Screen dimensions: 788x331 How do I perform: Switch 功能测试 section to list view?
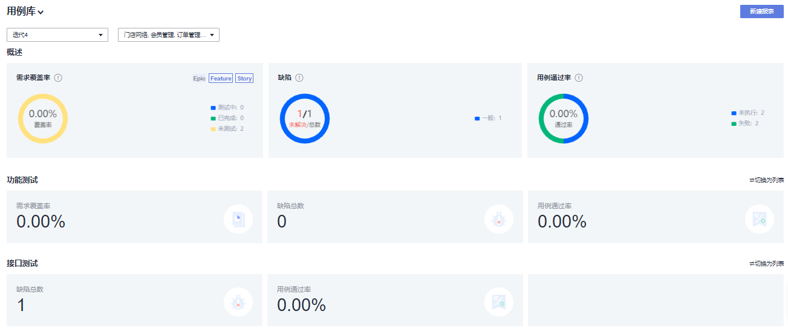[766, 180]
